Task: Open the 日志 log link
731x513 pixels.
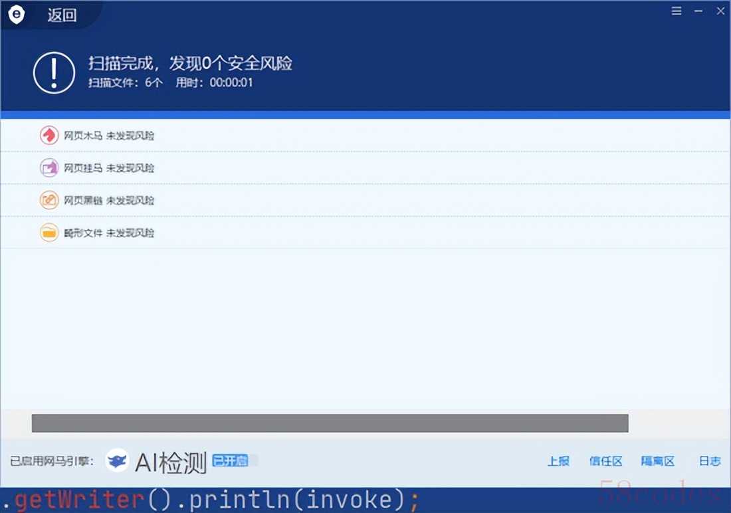Action: pyautogui.click(x=710, y=461)
